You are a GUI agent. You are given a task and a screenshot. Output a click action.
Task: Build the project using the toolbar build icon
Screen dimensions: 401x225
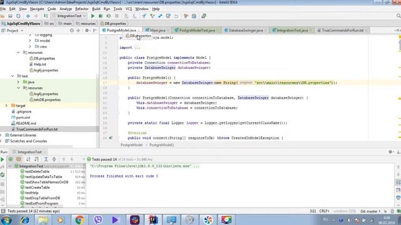46,16
